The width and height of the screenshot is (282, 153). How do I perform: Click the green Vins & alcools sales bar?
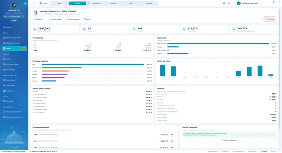pyautogui.click(x=62, y=68)
